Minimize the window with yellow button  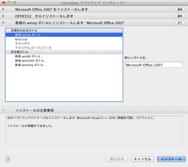tap(9, 3)
